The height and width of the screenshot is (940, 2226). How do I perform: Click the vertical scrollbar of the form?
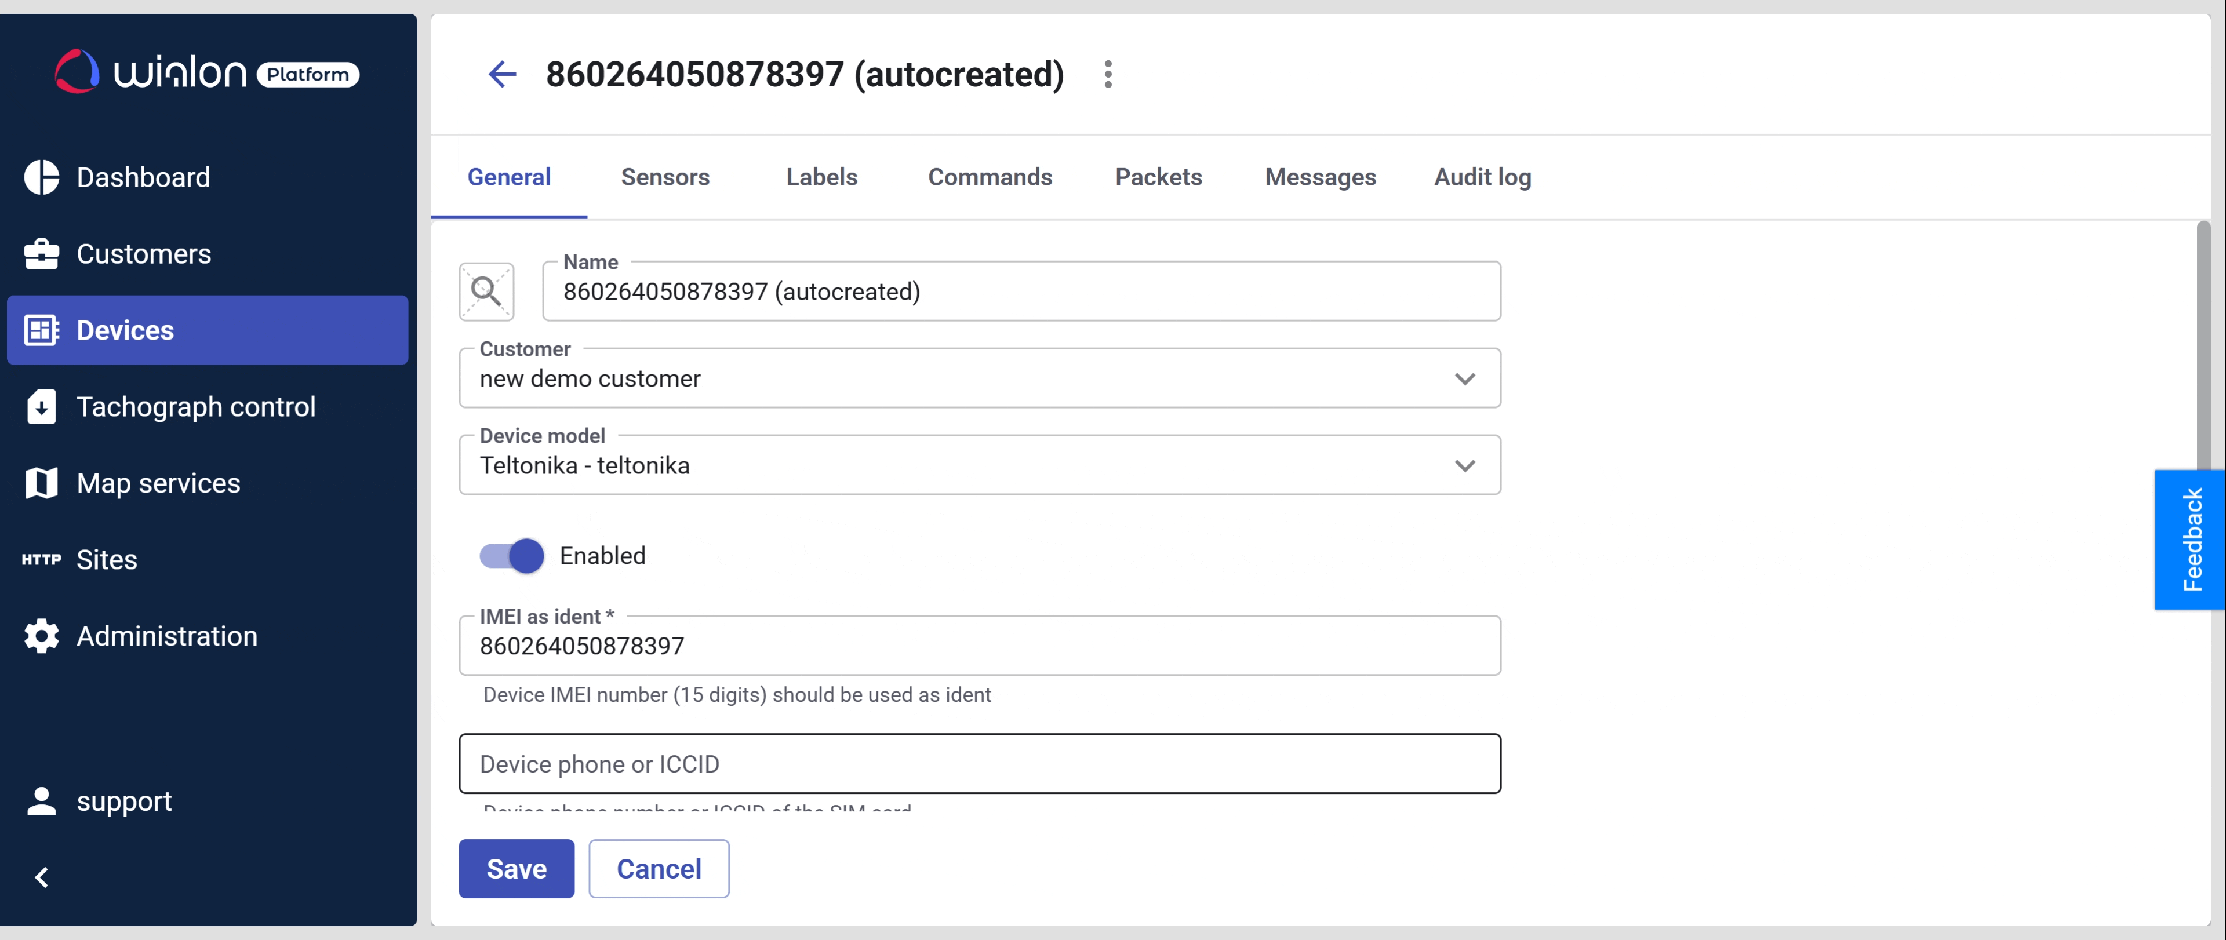(x=2203, y=345)
